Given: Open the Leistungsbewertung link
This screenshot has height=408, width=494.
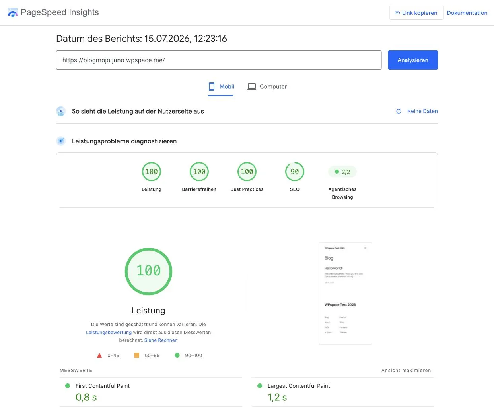Looking at the screenshot, I should click(x=109, y=332).
